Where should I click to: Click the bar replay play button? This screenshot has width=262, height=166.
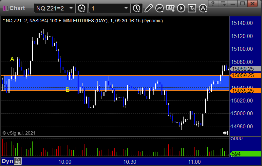coord(181,8)
